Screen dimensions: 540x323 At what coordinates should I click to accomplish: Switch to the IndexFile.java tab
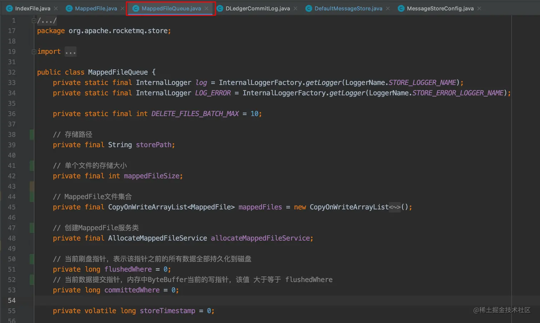(x=32, y=9)
